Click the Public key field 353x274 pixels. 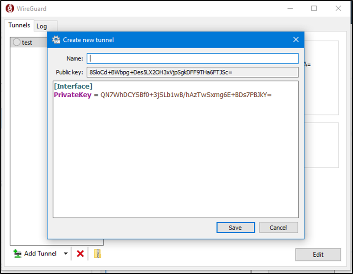click(x=193, y=72)
